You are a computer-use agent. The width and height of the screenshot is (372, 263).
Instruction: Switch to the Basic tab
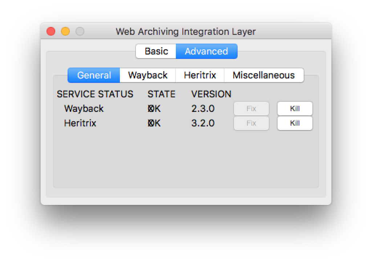156,51
